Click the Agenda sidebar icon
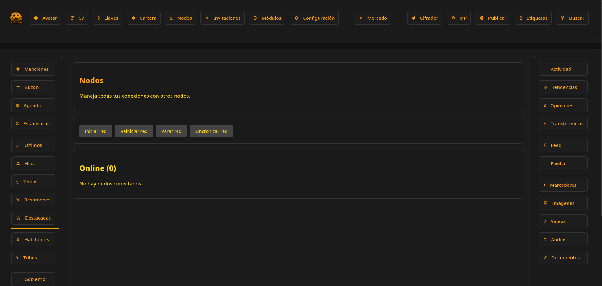Viewport: 602px width, 286px height. point(18,106)
